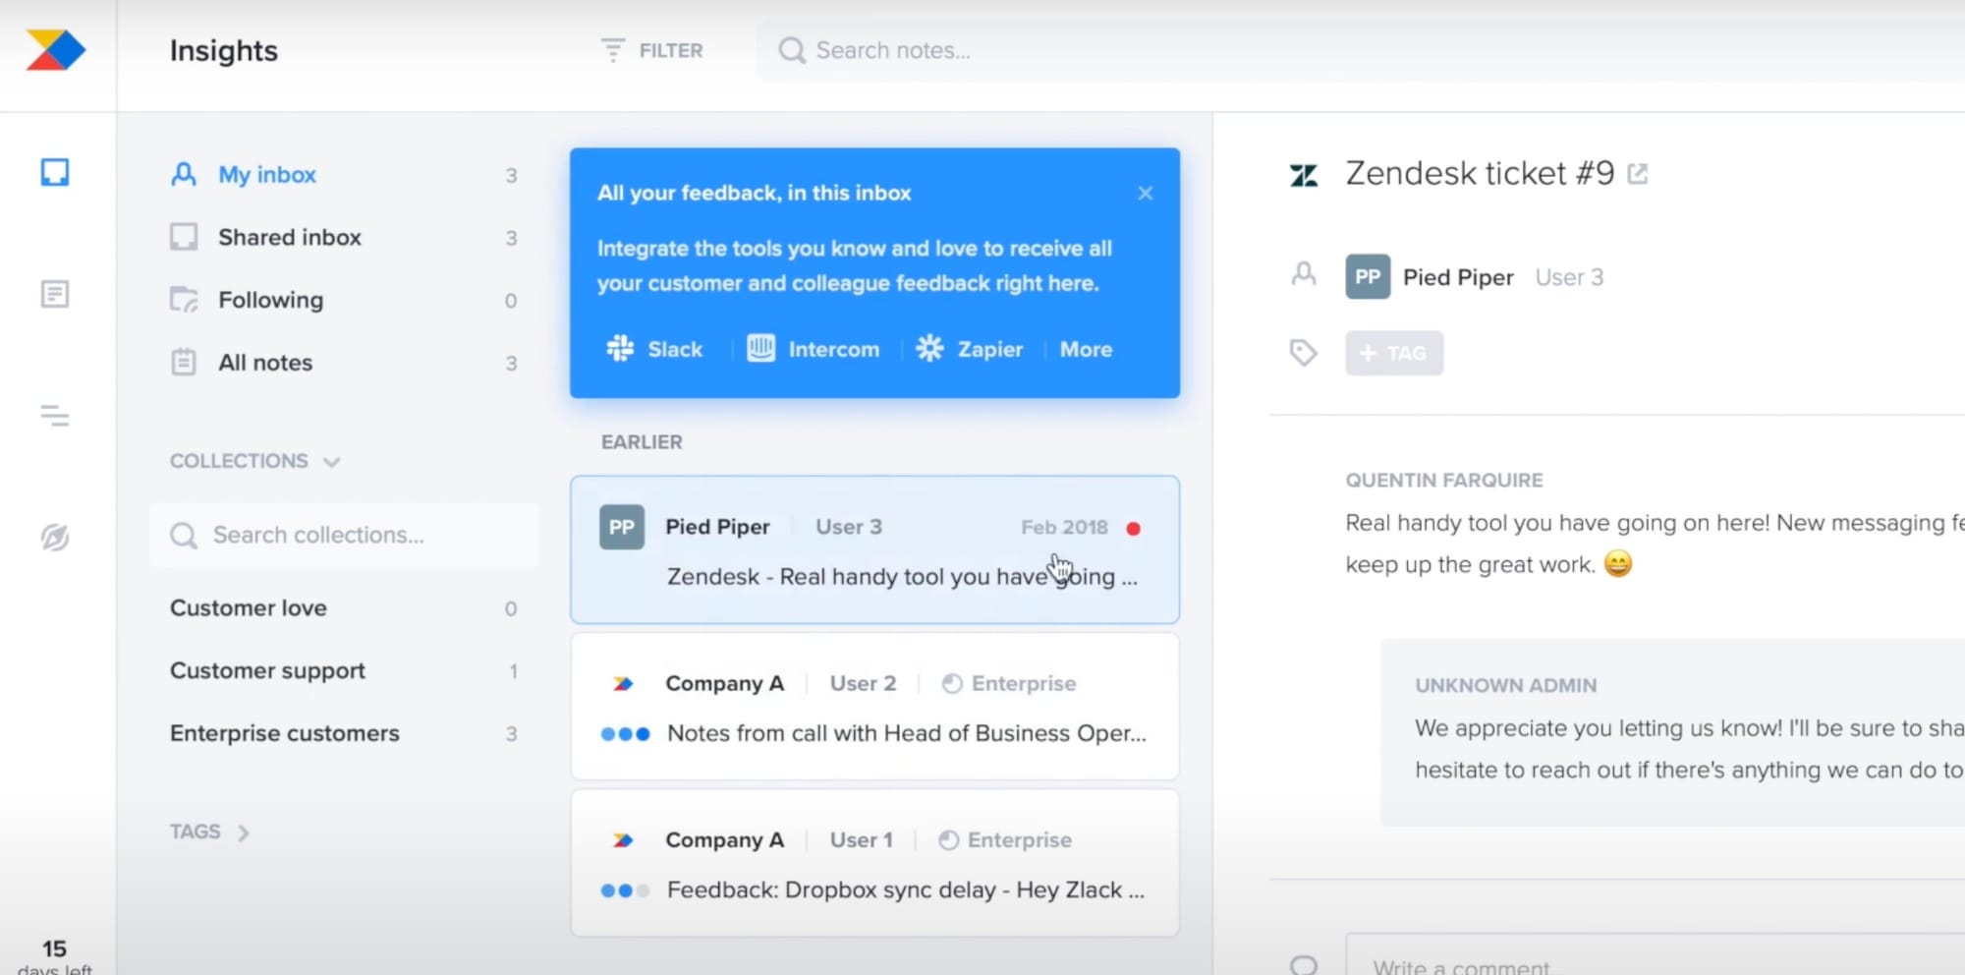Open the roadmap lines sidebar icon
Image resolution: width=1965 pixels, height=975 pixels.
point(55,416)
